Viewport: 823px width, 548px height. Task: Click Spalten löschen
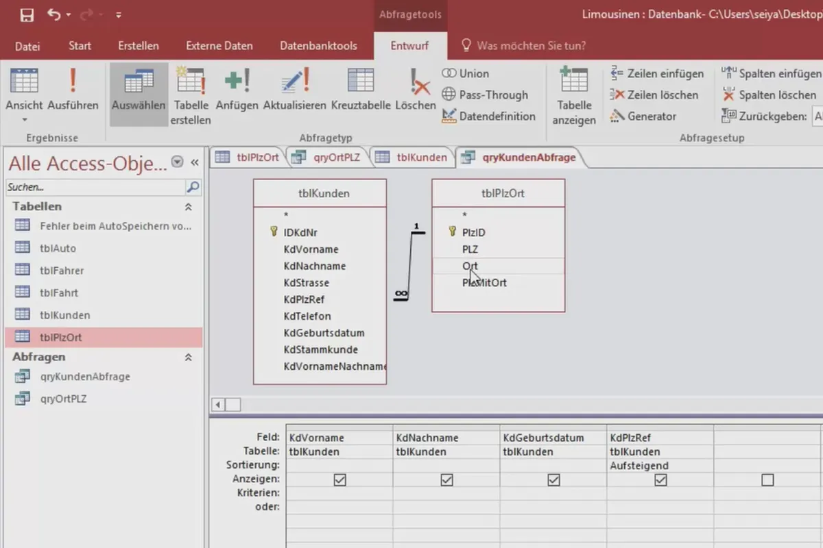pos(770,95)
